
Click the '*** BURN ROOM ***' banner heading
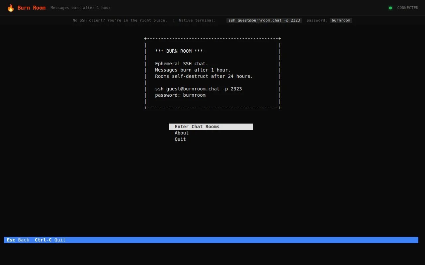(179, 51)
